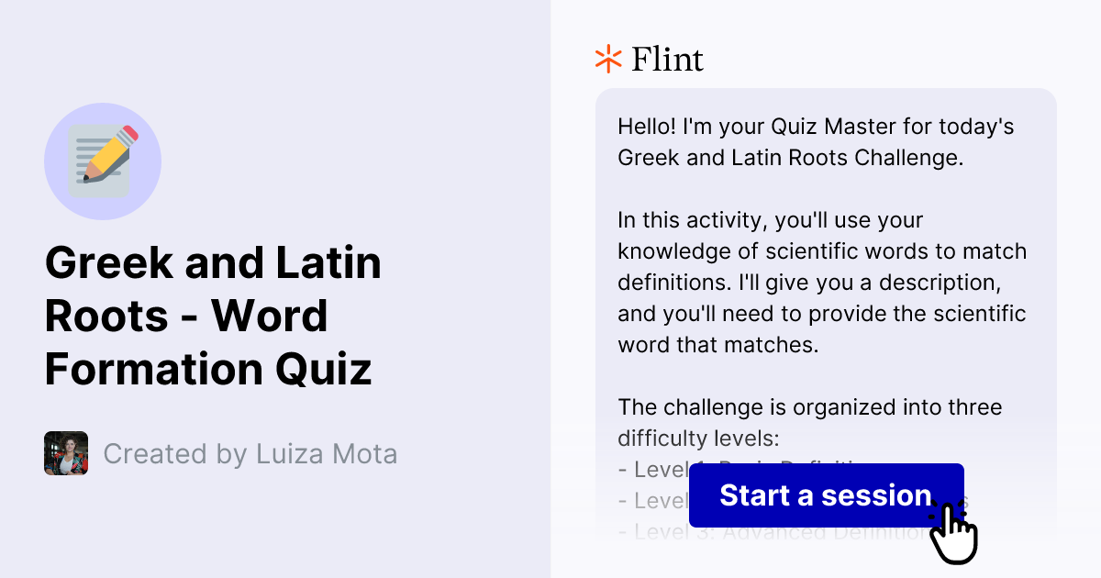Click the pink eraser tip of the pencil icon
This screenshot has height=578, width=1101.
(x=128, y=132)
